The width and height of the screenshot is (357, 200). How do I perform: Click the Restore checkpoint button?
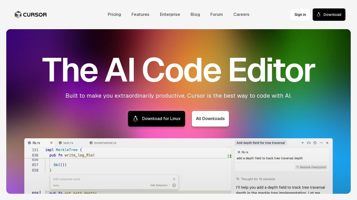click(x=311, y=167)
